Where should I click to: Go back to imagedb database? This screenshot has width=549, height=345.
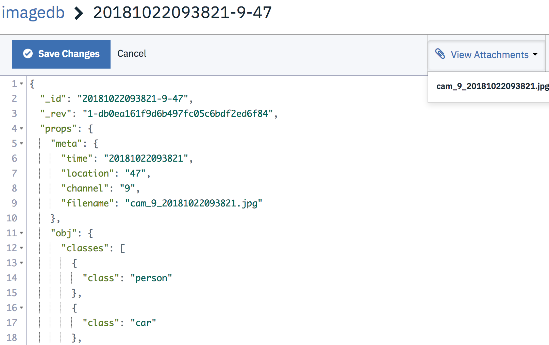point(33,13)
